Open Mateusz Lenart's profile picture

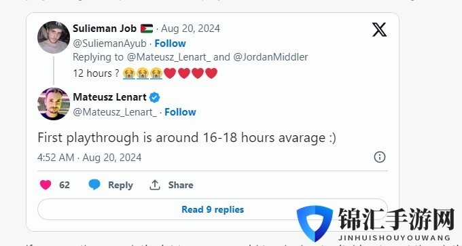tap(54, 104)
